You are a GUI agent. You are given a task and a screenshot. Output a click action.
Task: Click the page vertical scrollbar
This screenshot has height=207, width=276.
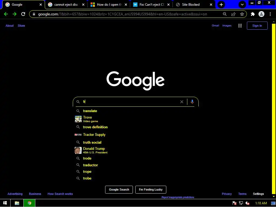[274, 109]
